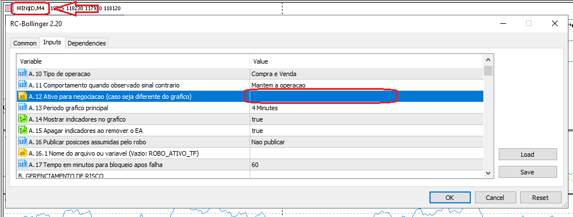Viewport: 573px width, 217px height.
Task: Edit the empty A.12 Ativo value field
Action: (x=366, y=97)
